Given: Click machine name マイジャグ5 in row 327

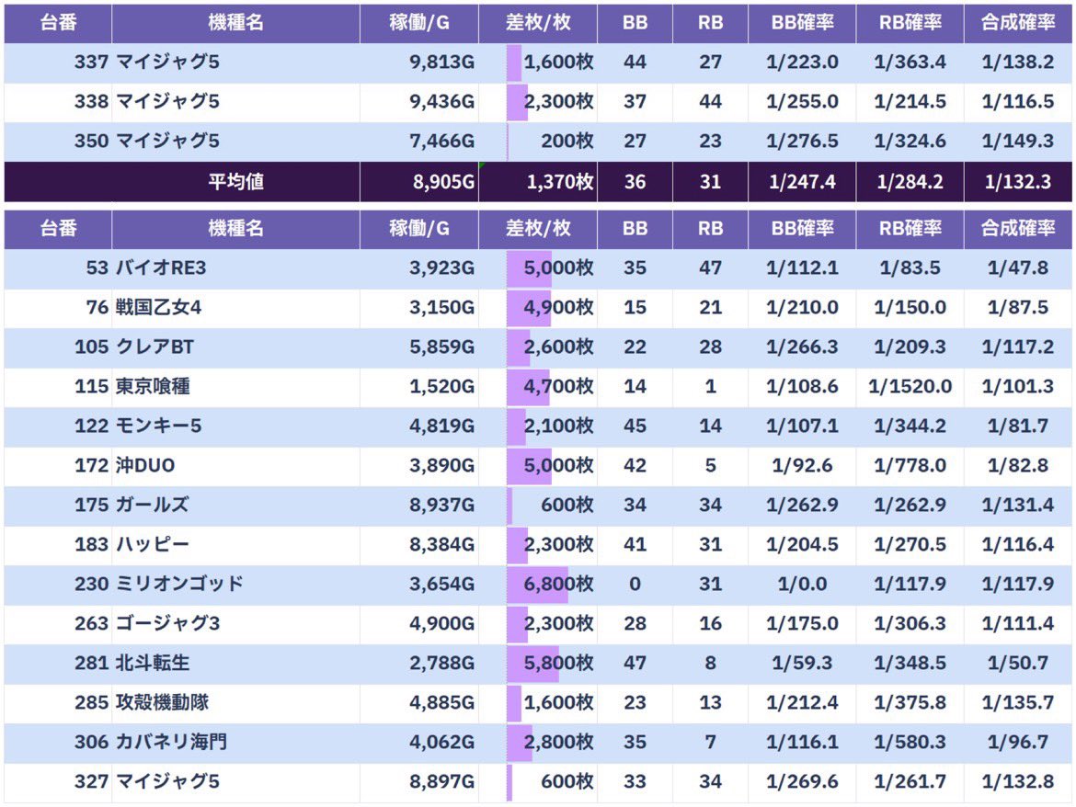Looking at the screenshot, I should pos(167,781).
